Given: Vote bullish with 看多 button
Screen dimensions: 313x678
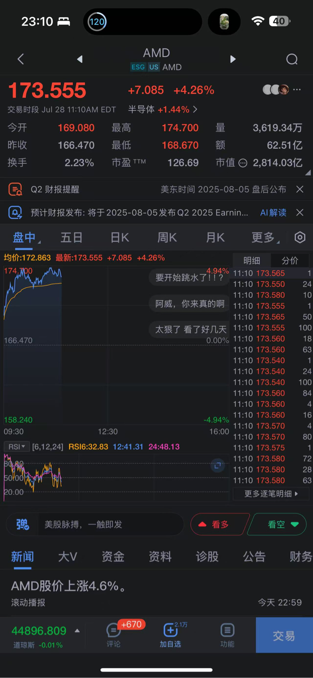Looking at the screenshot, I should click(x=219, y=524).
